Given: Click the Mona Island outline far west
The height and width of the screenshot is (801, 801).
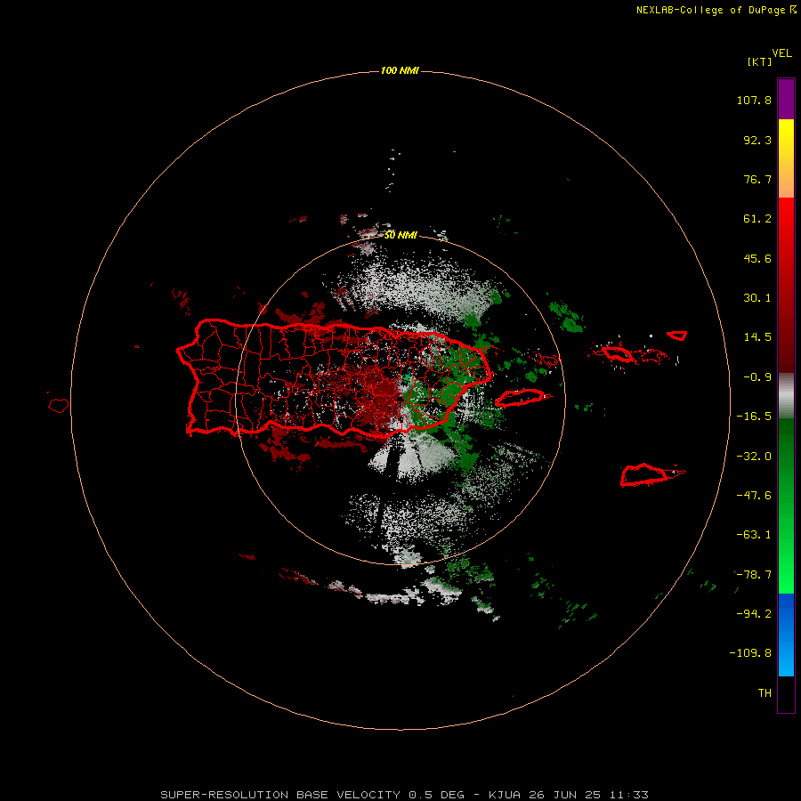Looking at the screenshot, I should pyautogui.click(x=59, y=406).
